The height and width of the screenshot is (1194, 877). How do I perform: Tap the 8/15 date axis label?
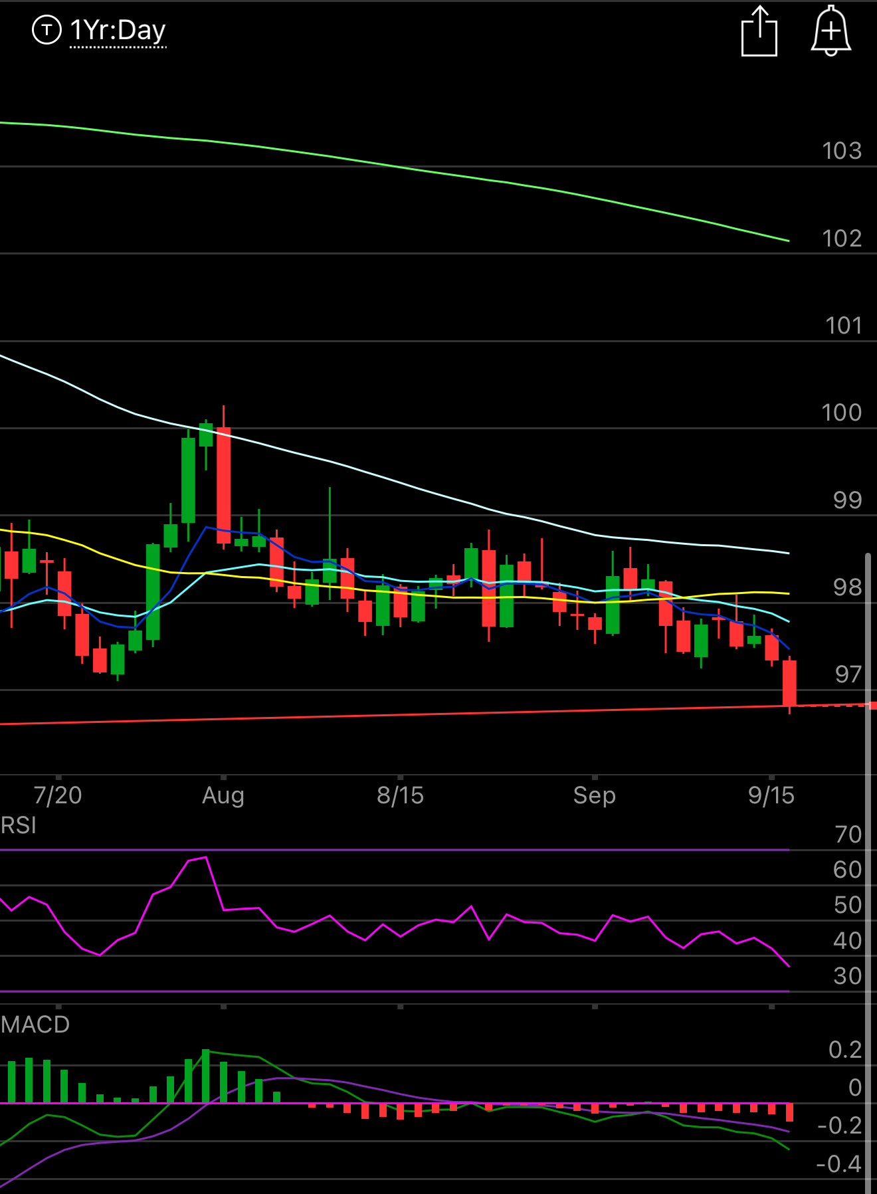point(400,795)
